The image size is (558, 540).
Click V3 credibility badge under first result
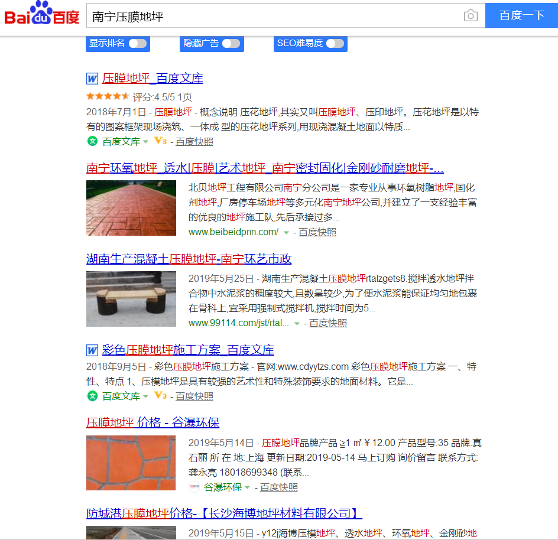pos(160,141)
